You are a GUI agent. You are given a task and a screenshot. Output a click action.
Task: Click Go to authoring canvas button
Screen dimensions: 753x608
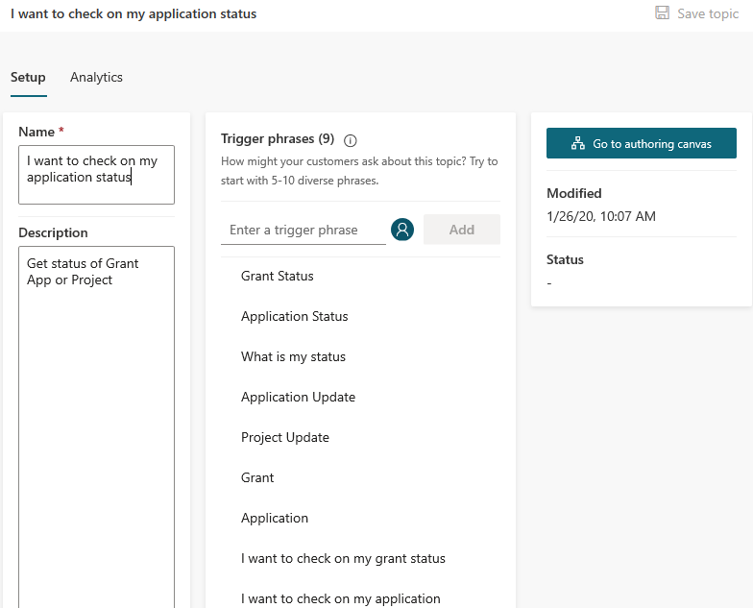click(642, 143)
